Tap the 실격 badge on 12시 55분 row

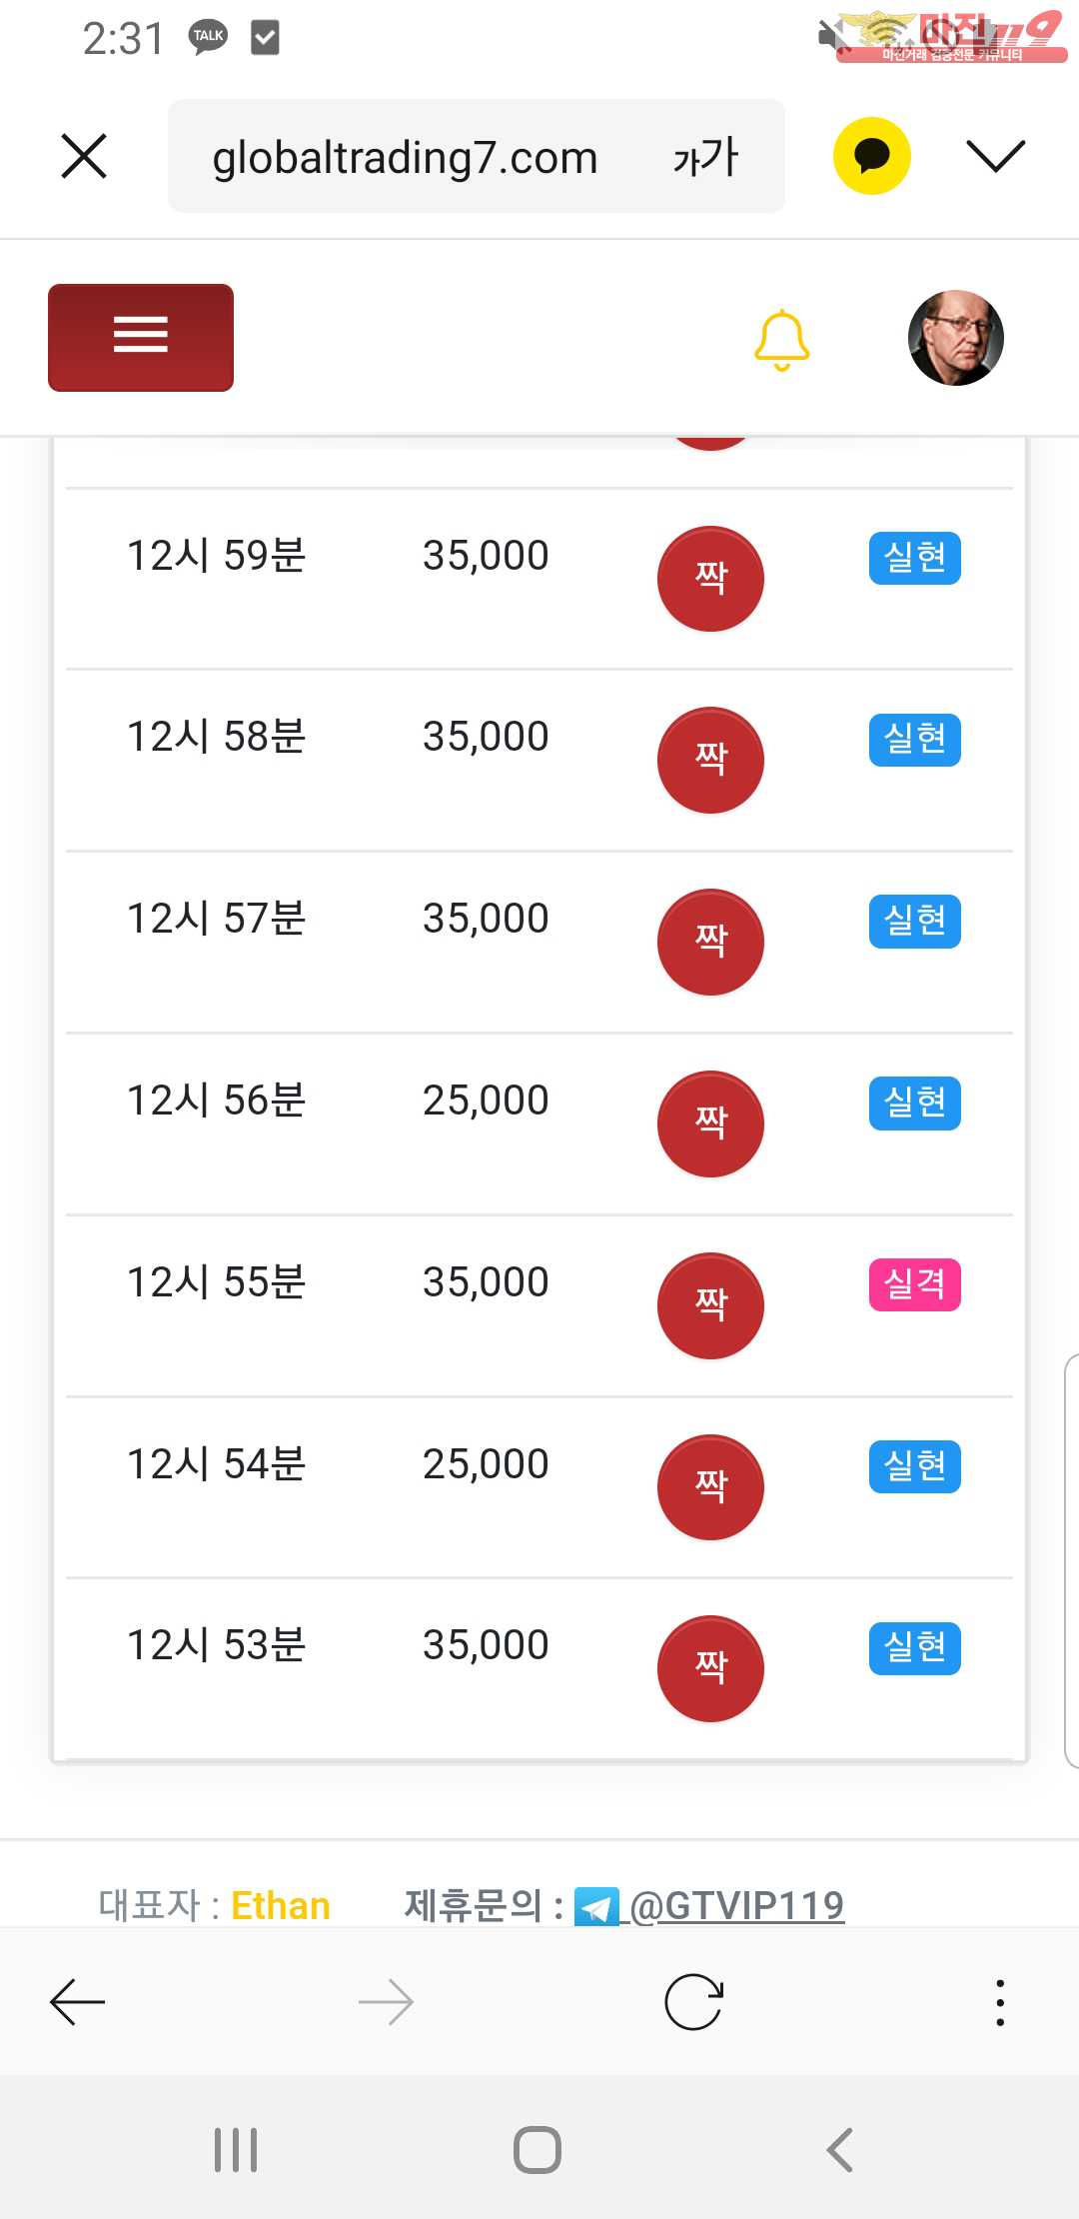(x=914, y=1283)
